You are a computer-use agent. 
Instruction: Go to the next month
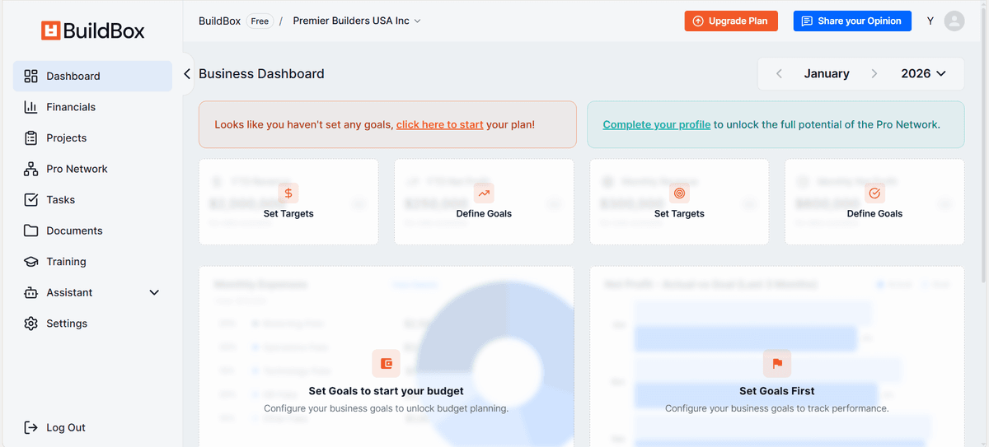(x=874, y=74)
